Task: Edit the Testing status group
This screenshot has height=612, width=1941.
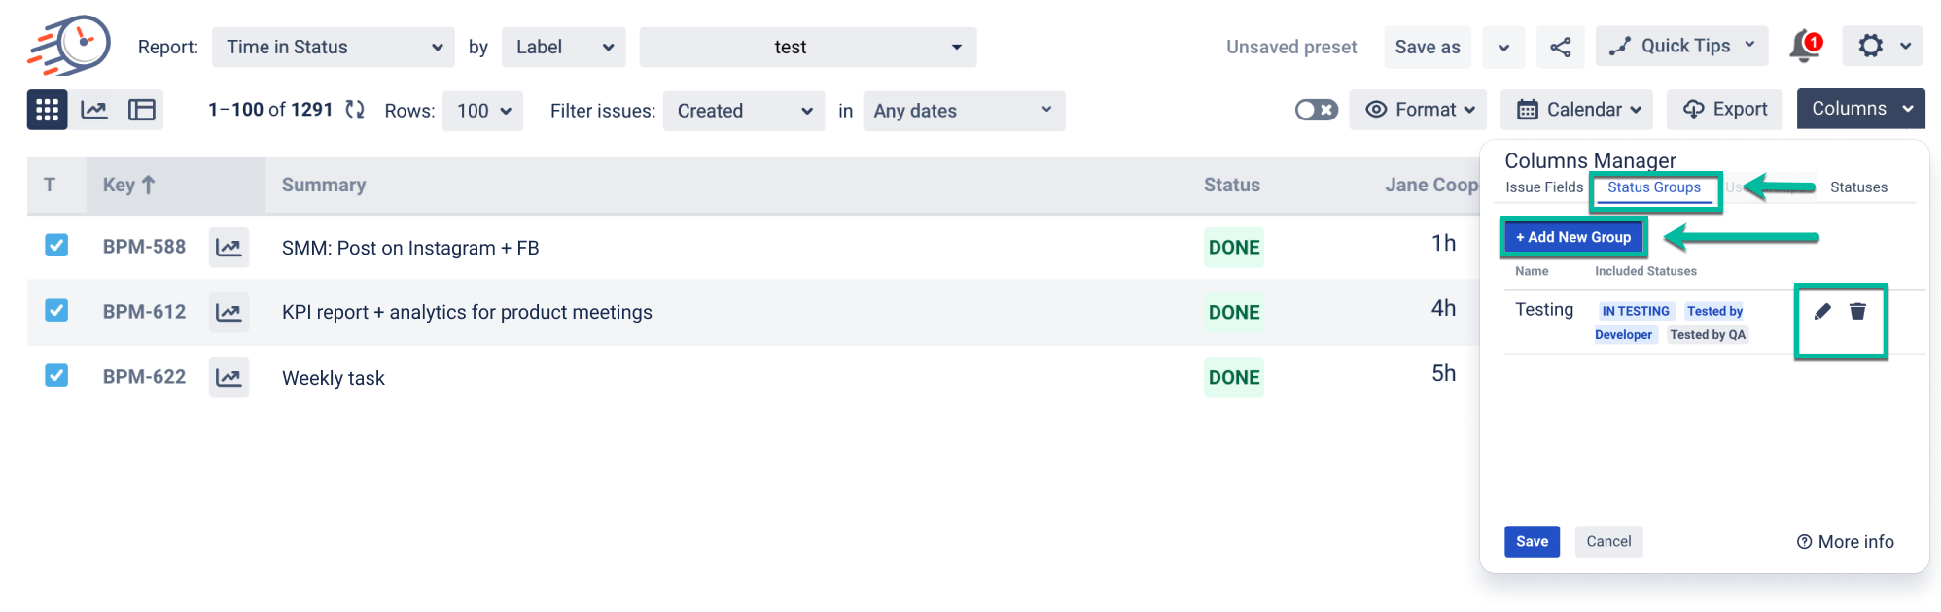Action: pyautogui.click(x=1822, y=311)
